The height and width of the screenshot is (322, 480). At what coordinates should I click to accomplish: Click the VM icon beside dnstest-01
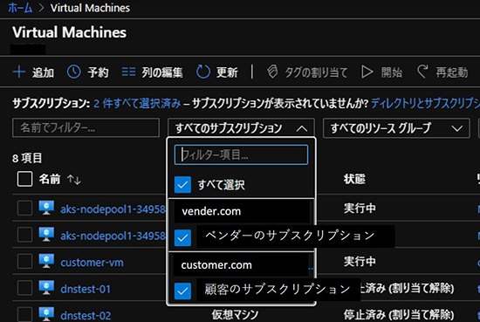pyautogui.click(x=46, y=288)
